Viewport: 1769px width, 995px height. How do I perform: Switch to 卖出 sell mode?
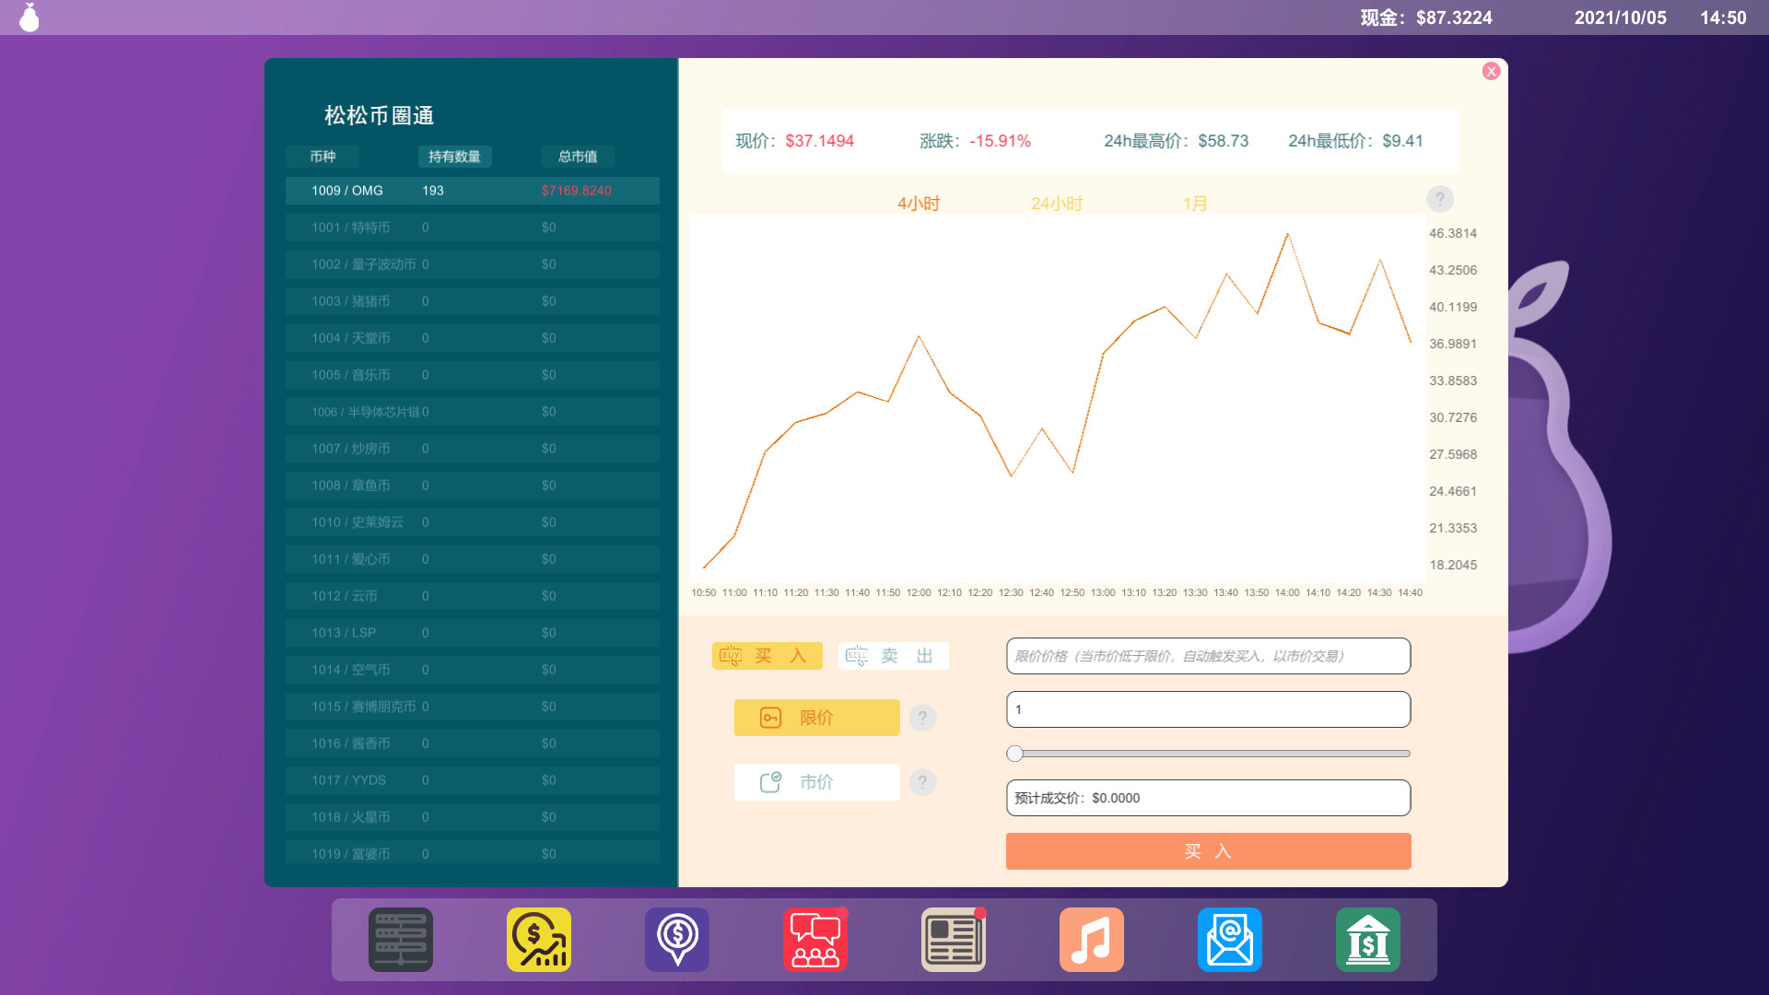tap(893, 655)
